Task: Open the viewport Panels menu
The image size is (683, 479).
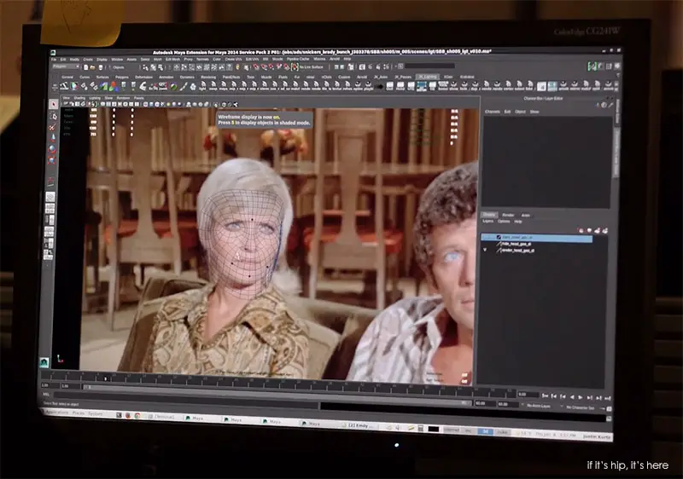Action: point(138,98)
